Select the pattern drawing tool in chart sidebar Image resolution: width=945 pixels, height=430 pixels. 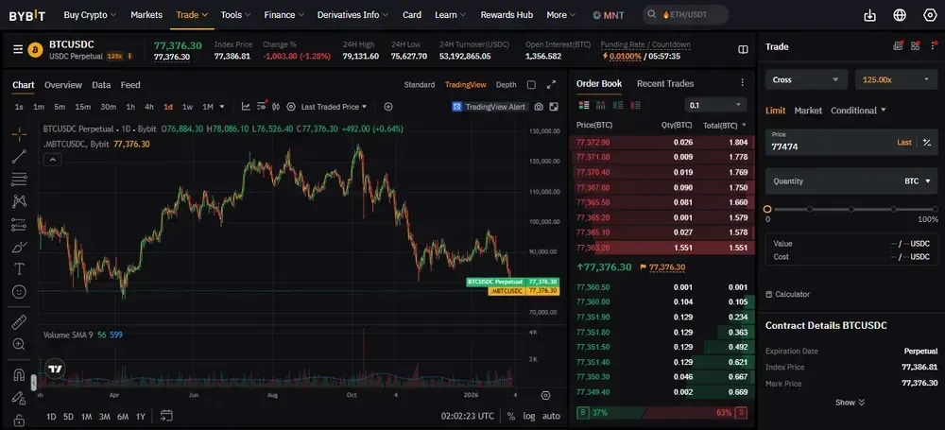coord(19,201)
